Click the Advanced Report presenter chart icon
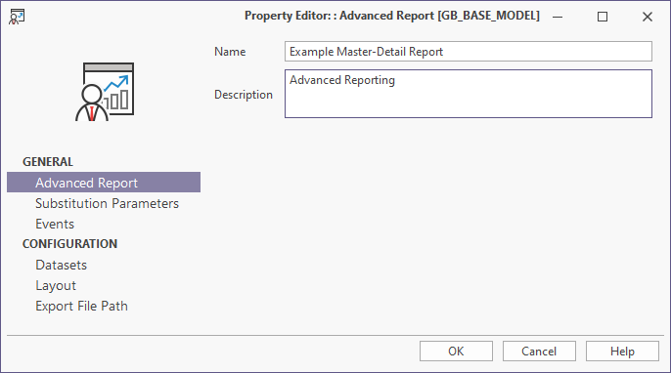671x373 pixels. coord(105,92)
